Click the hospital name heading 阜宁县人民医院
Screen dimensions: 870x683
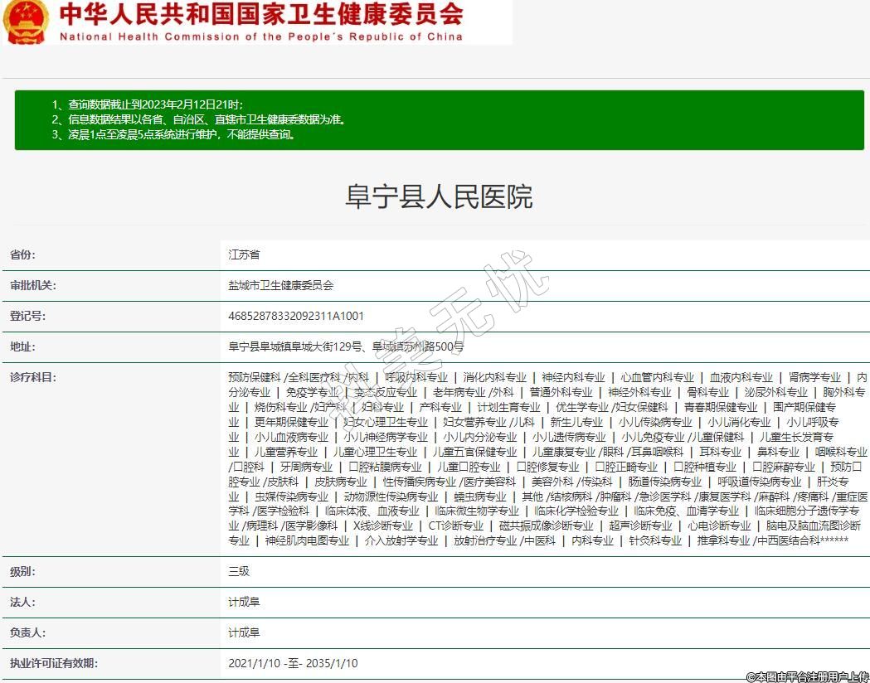point(438,197)
